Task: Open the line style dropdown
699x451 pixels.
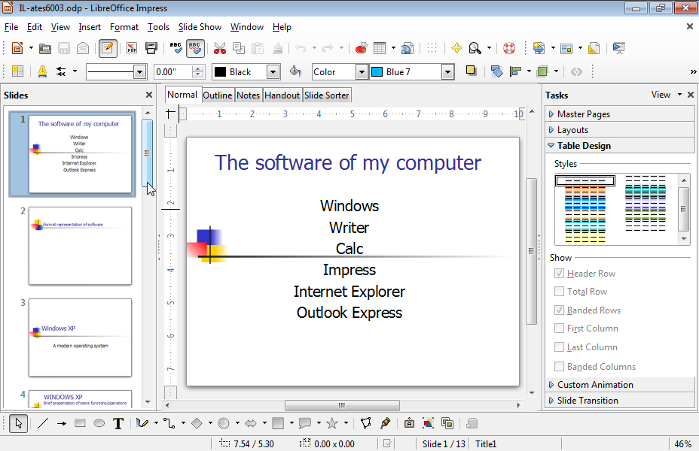Action: [x=139, y=71]
